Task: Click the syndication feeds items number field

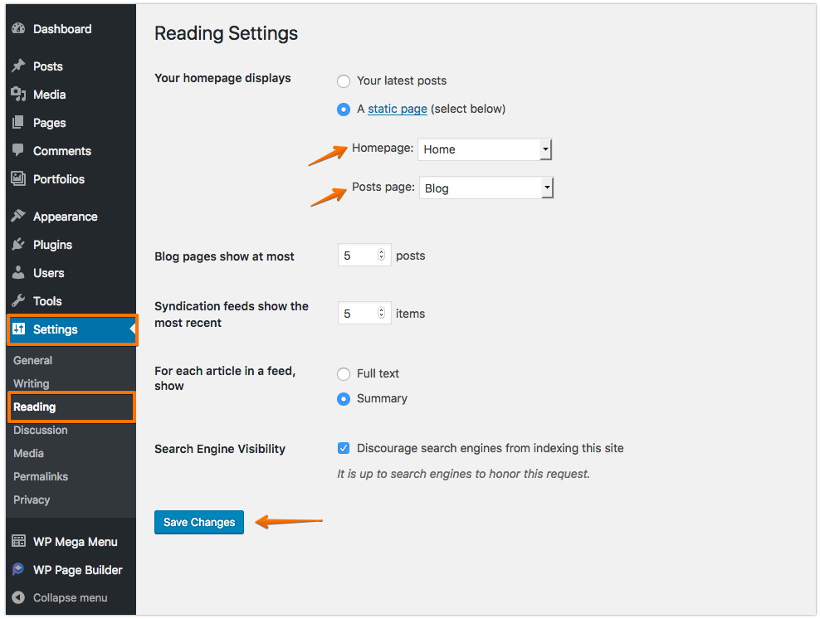Action: pyautogui.click(x=364, y=313)
